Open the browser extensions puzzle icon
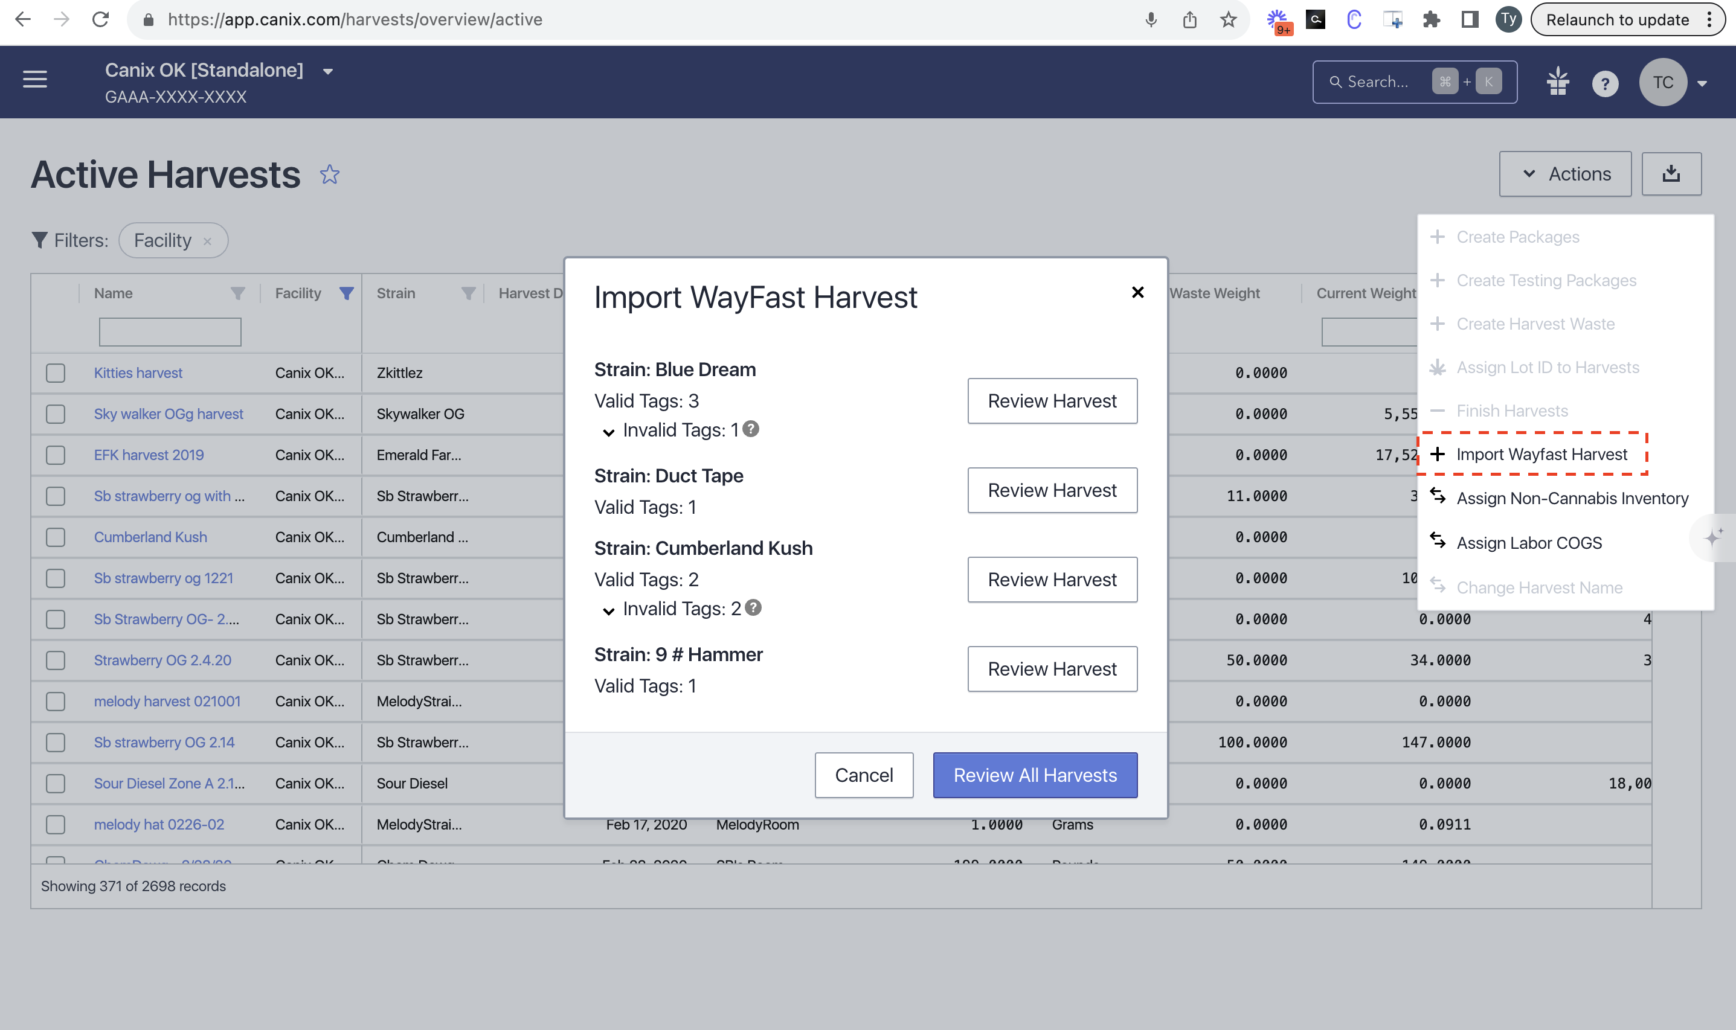The width and height of the screenshot is (1736, 1030). 1431,19
